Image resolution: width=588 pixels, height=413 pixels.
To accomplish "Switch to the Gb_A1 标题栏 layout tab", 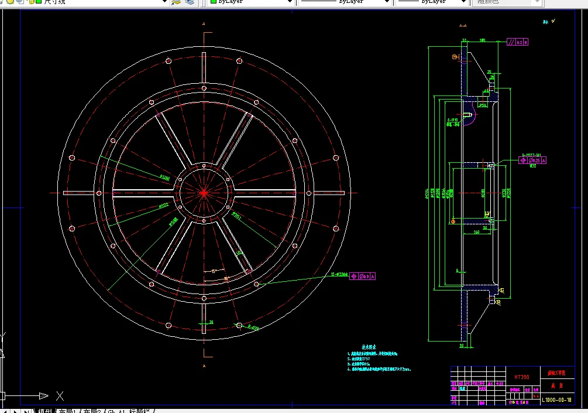I will [x=129, y=411].
